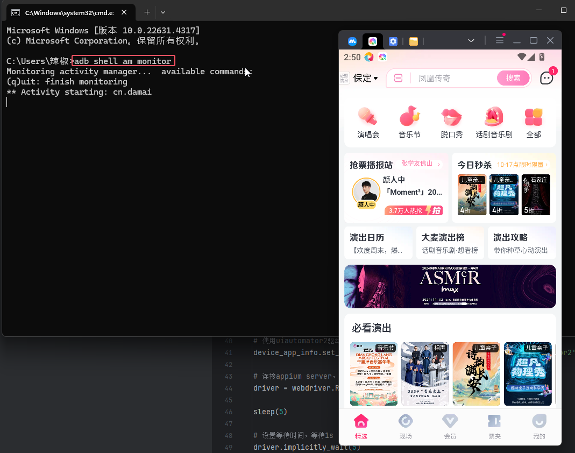The image size is (575, 453).
Task: Open the 张学友佛山 link in 抢票播报站
Action: (x=421, y=164)
